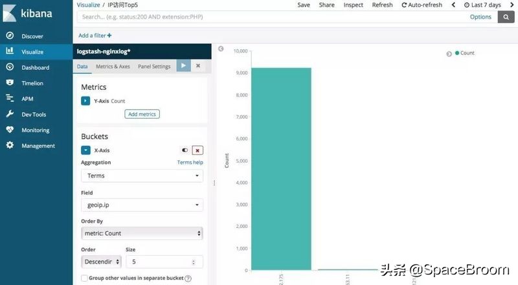Click Refresh in the top menu

[382, 5]
